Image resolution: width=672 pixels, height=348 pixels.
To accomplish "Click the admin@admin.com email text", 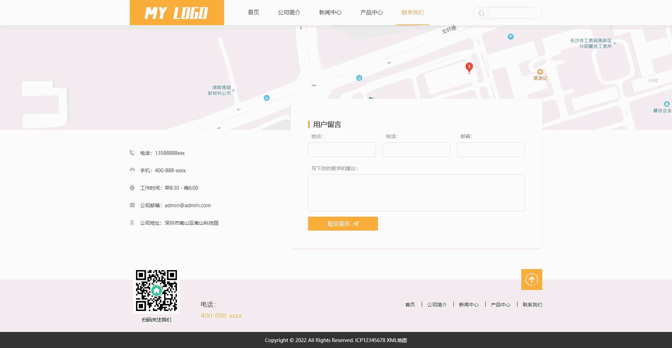I will pos(188,205).
